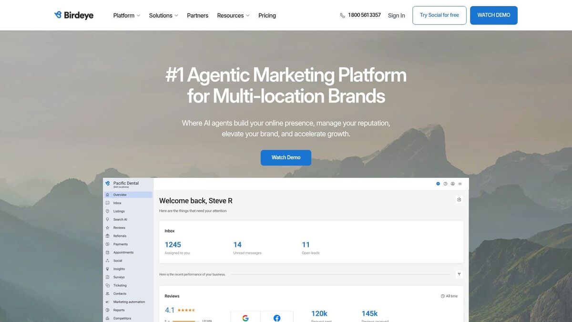Expand the Solutions dropdown menu
The height and width of the screenshot is (322, 572).
coord(163,15)
